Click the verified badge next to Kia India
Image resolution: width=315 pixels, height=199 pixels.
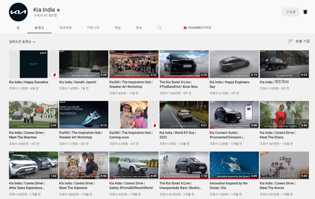[x=58, y=10]
